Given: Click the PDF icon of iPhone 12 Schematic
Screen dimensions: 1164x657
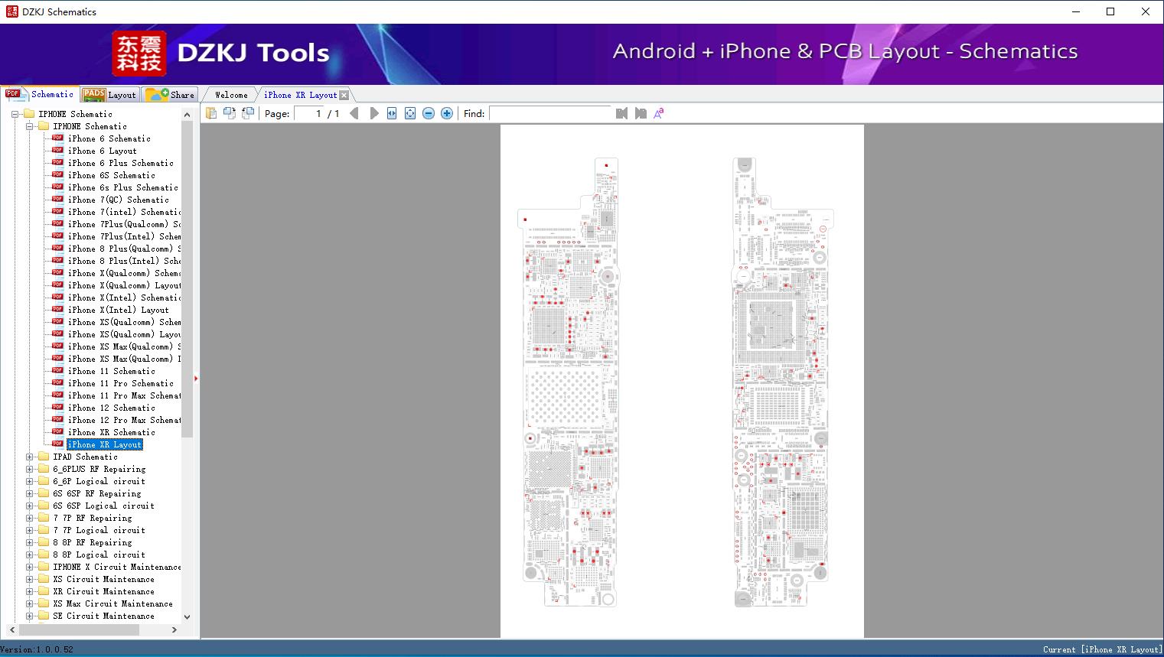Looking at the screenshot, I should click(x=57, y=408).
